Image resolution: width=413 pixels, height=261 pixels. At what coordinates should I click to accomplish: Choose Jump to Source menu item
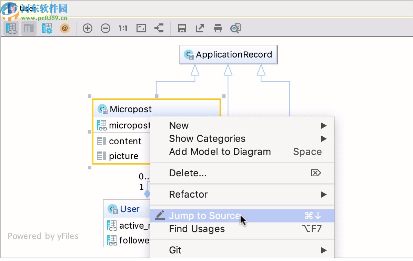click(x=205, y=216)
